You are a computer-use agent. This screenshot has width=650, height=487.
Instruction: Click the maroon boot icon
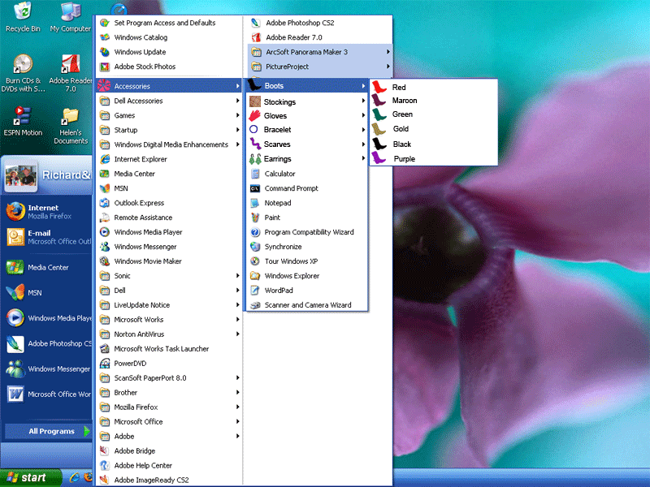click(379, 100)
